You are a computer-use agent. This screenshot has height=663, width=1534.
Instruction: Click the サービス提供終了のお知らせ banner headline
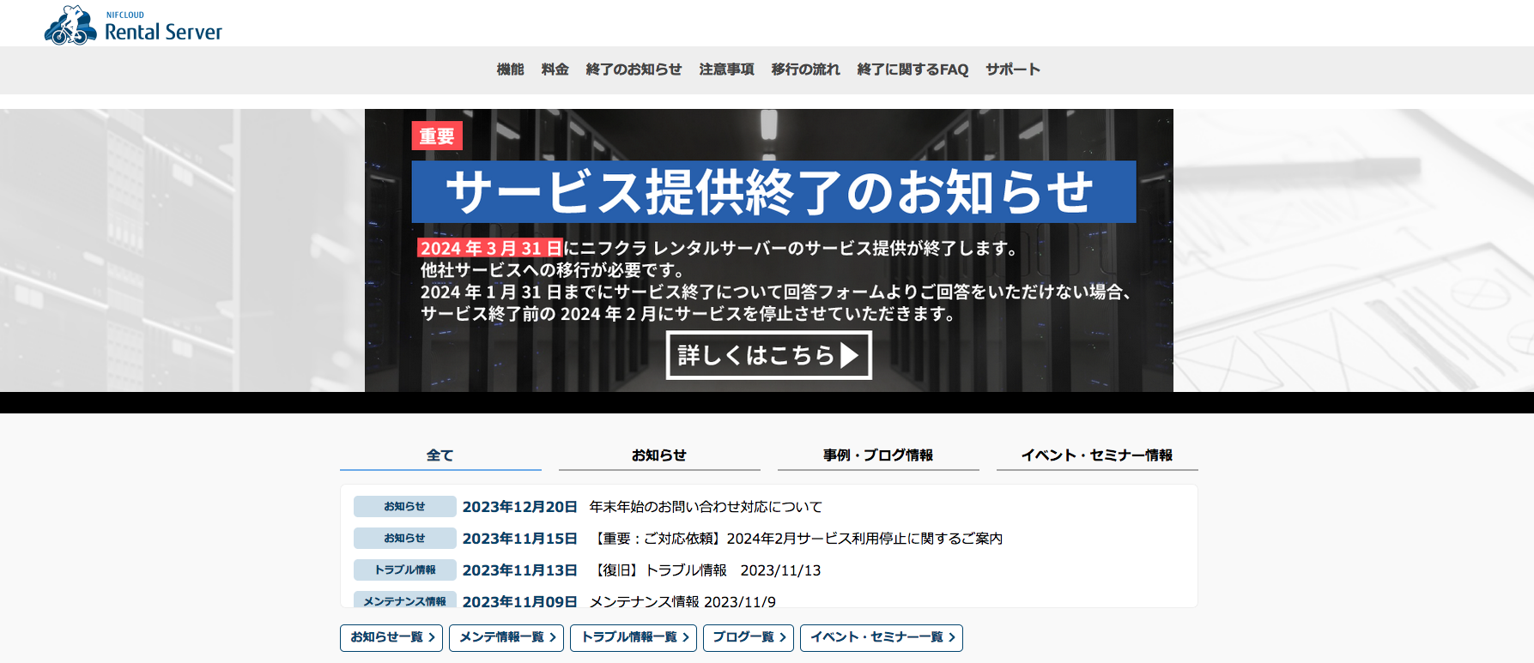tap(773, 191)
